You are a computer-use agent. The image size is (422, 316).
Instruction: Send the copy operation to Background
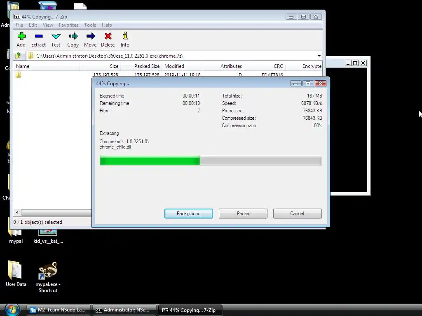[x=189, y=214]
